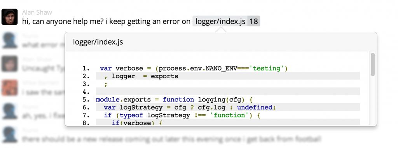Click the blurred second message avatar
398x148 pixels.
pos(9,40)
